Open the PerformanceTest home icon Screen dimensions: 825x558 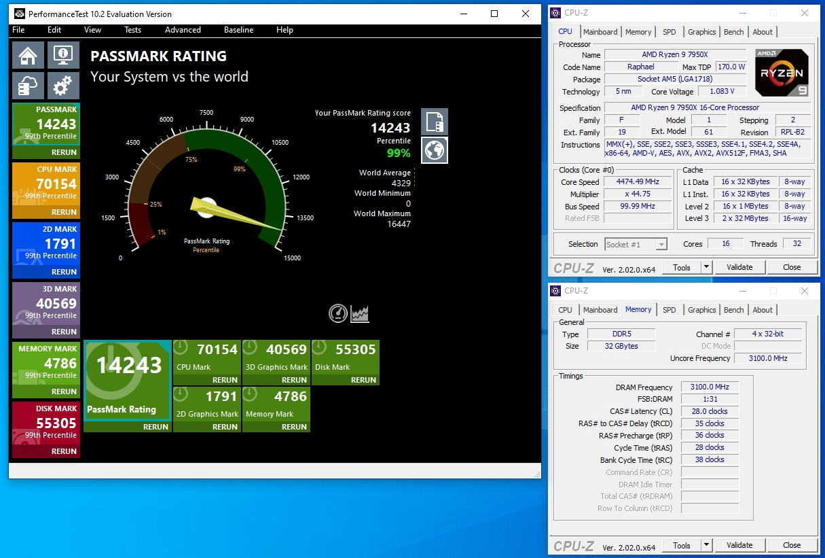(x=28, y=55)
